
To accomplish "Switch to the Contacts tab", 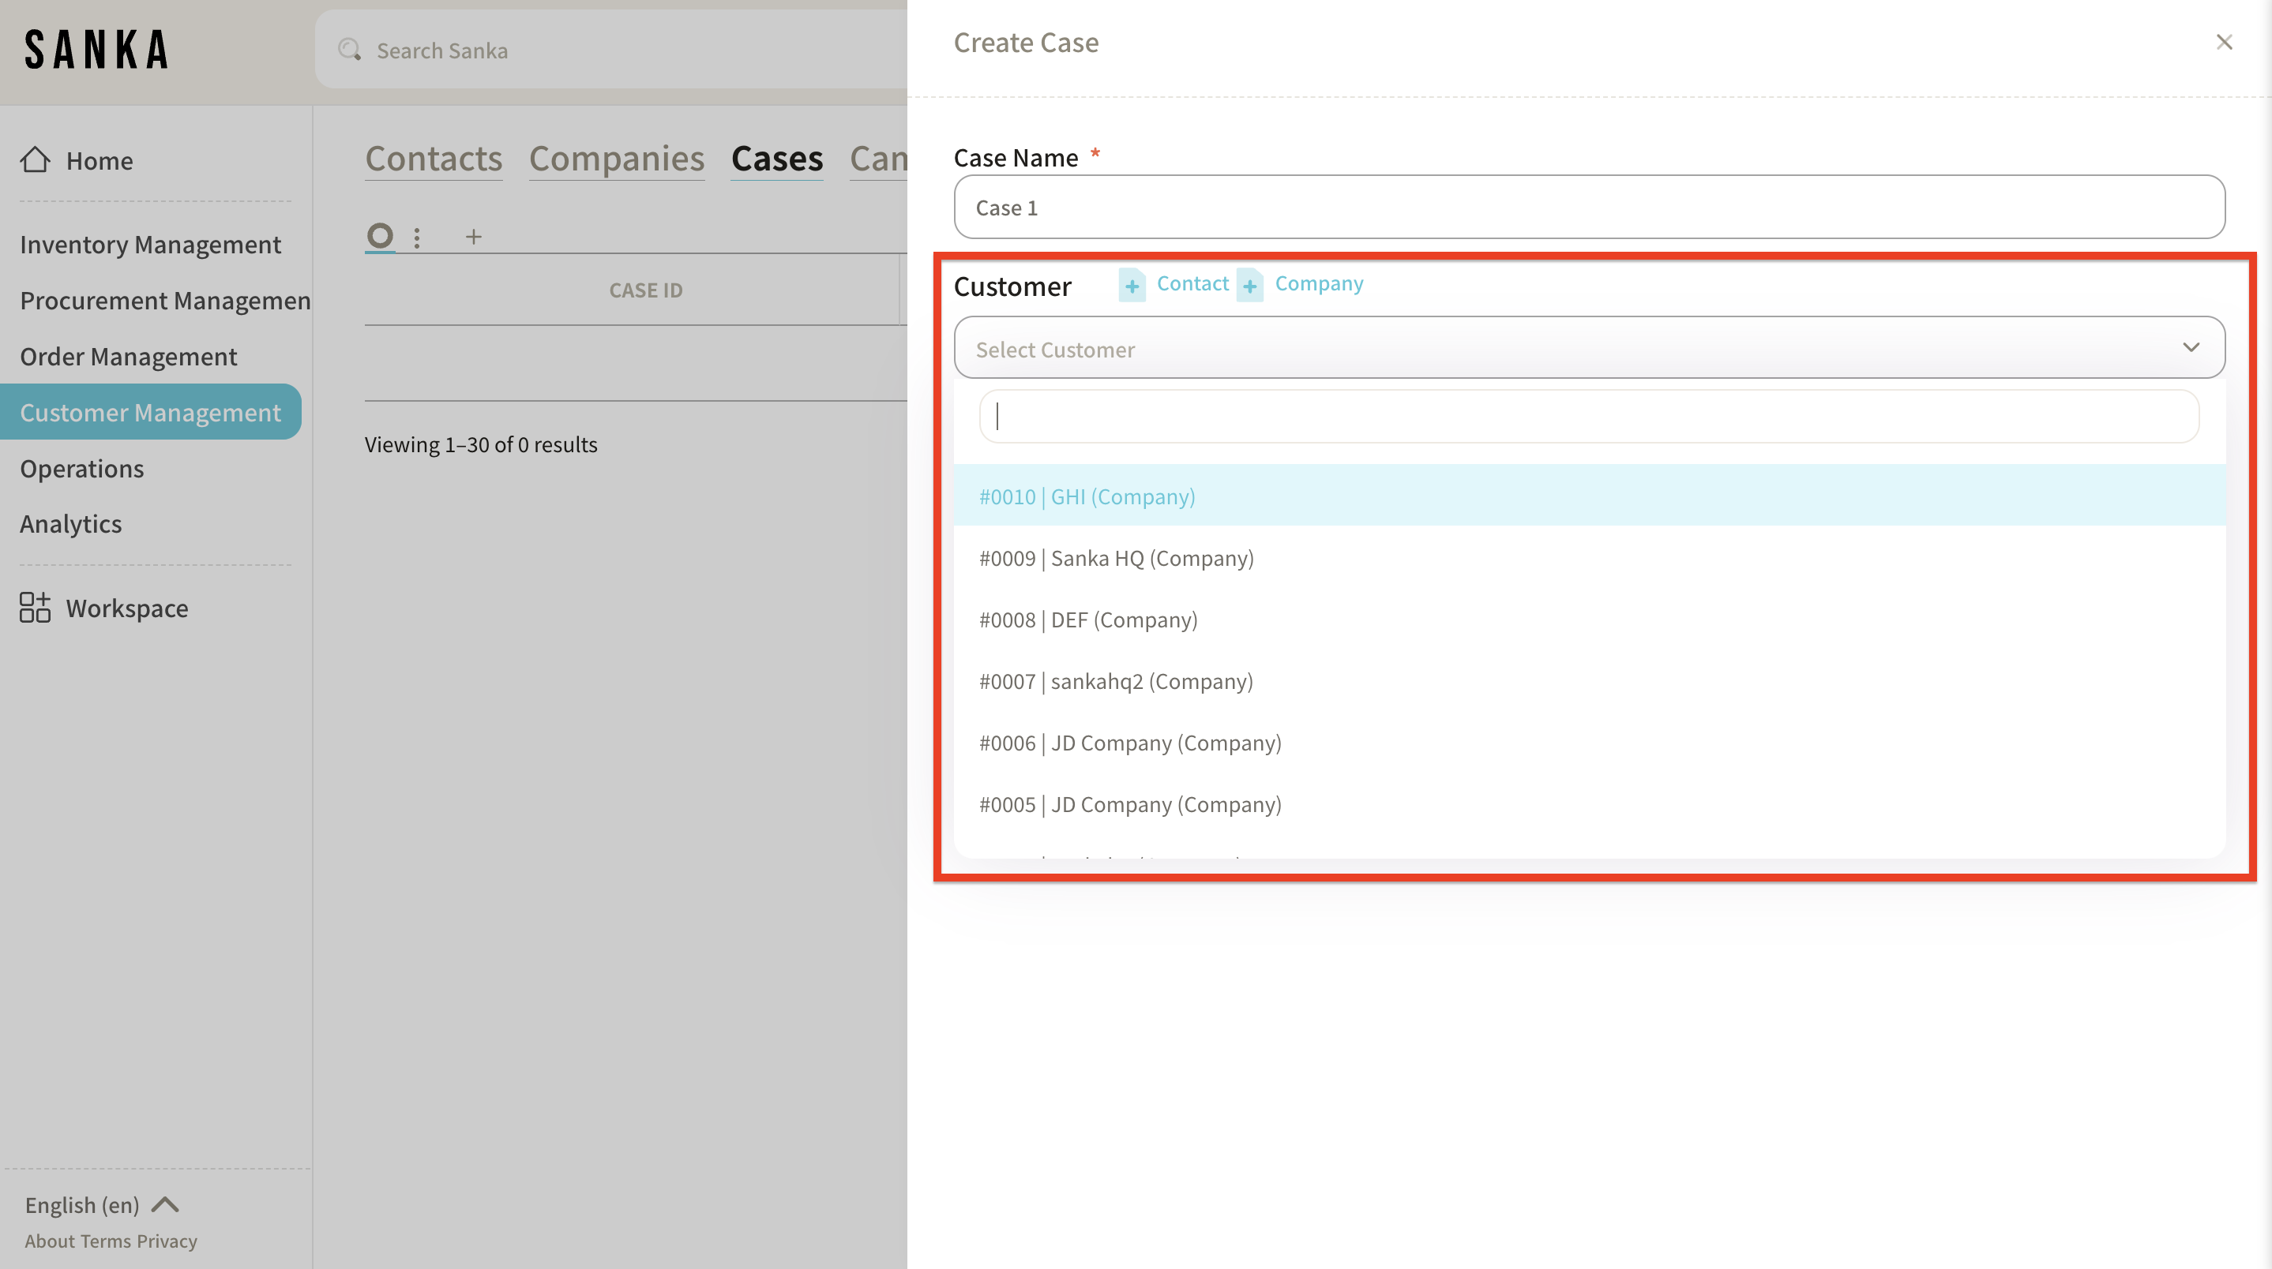I will click(x=433, y=159).
